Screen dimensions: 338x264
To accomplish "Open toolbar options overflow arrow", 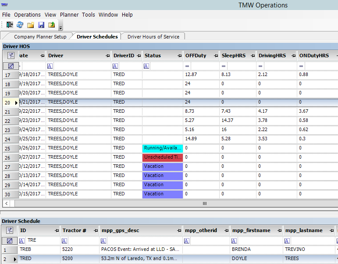I will point(61,28).
